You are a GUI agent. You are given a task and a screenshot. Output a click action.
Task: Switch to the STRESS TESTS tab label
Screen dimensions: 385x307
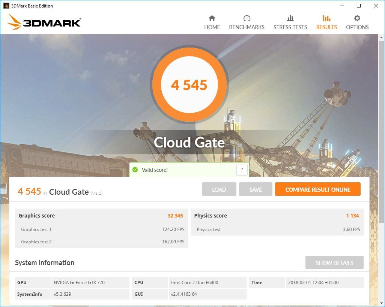[x=290, y=27]
